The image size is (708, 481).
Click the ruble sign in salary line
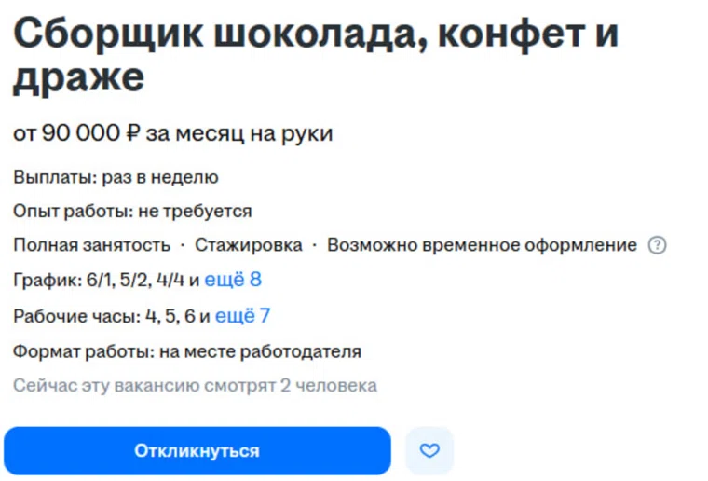pos(132,134)
